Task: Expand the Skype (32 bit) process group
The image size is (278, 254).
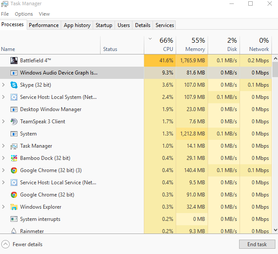Action: pos(3,85)
